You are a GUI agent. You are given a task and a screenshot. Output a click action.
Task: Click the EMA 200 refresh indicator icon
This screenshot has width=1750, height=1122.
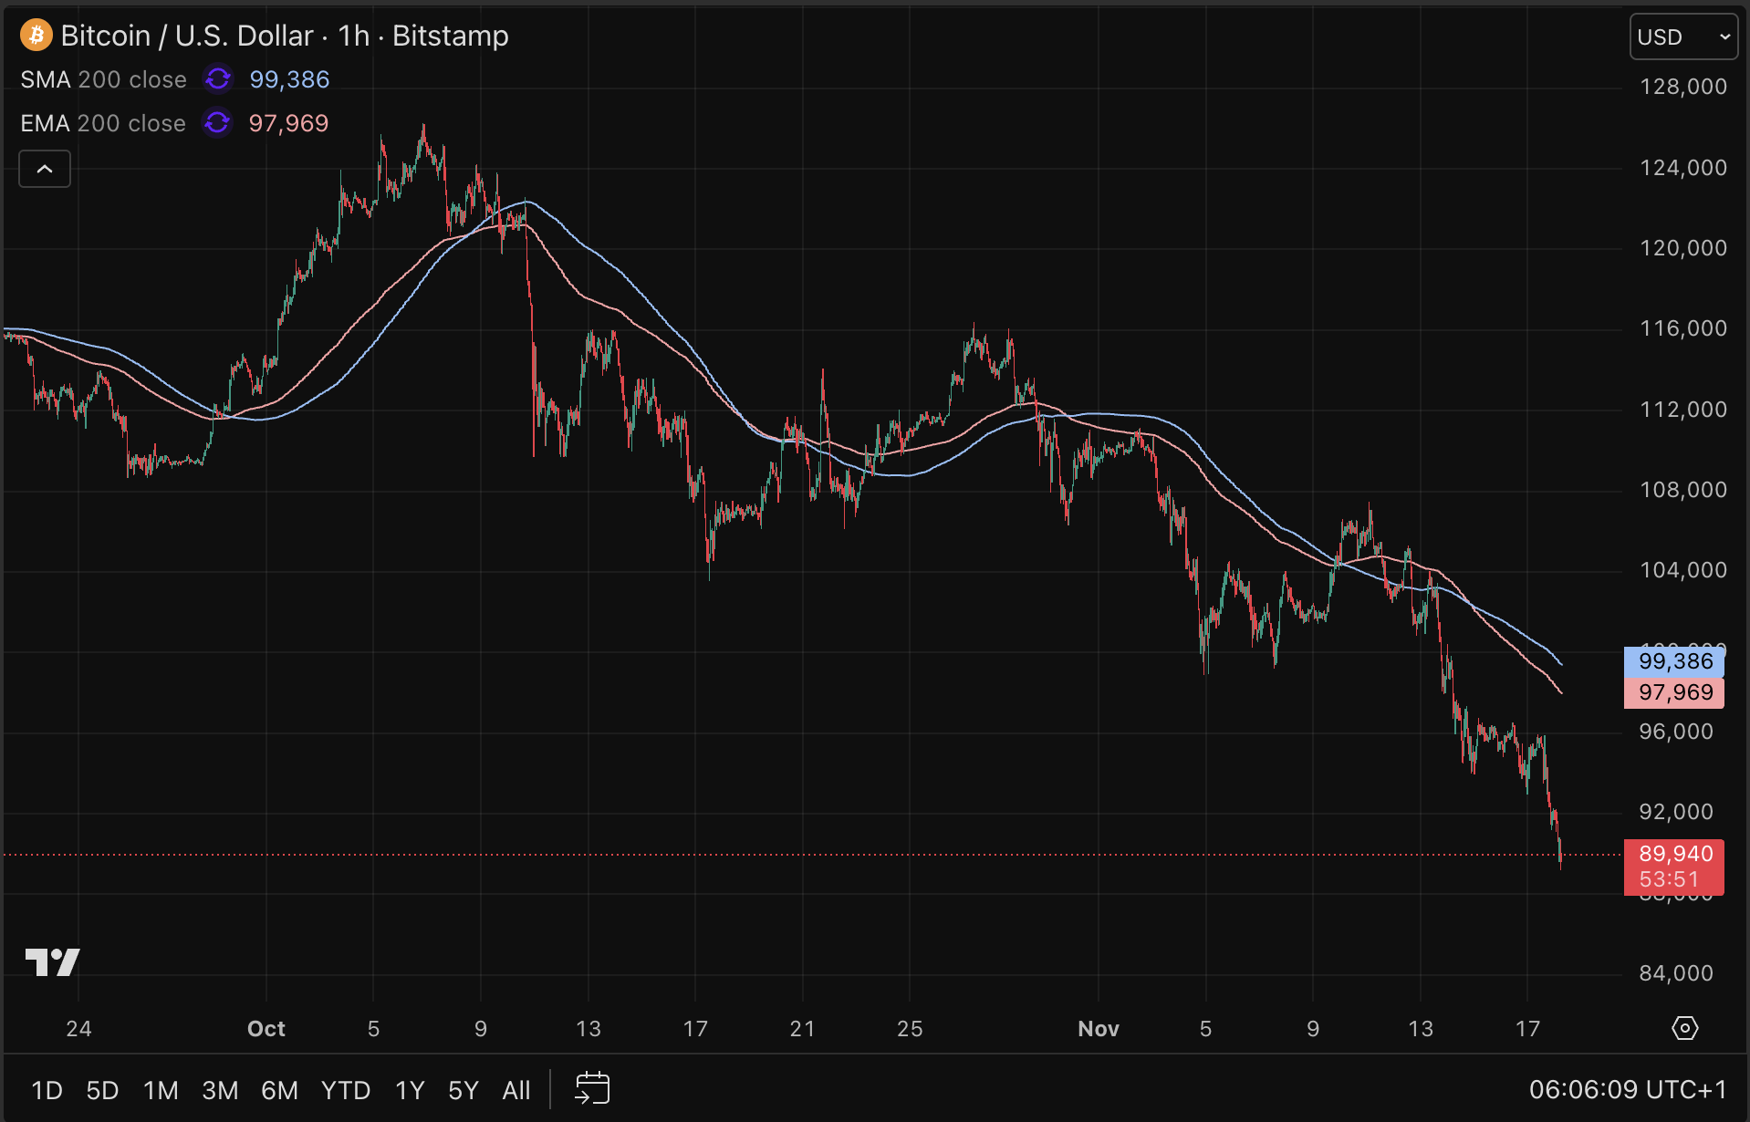pos(217,123)
